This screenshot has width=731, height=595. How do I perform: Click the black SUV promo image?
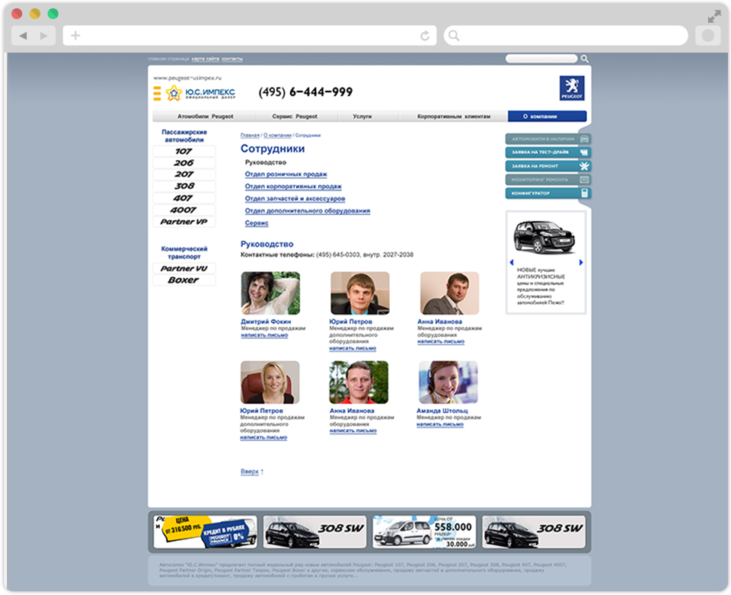point(544,238)
